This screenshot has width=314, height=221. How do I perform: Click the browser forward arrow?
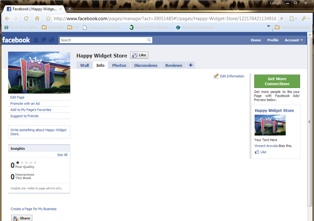coord(15,19)
